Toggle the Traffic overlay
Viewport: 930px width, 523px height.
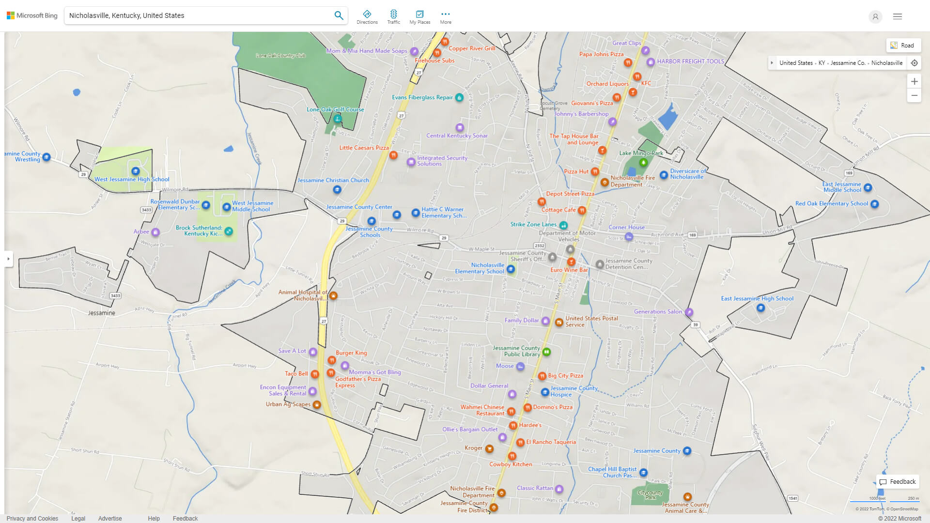394,16
